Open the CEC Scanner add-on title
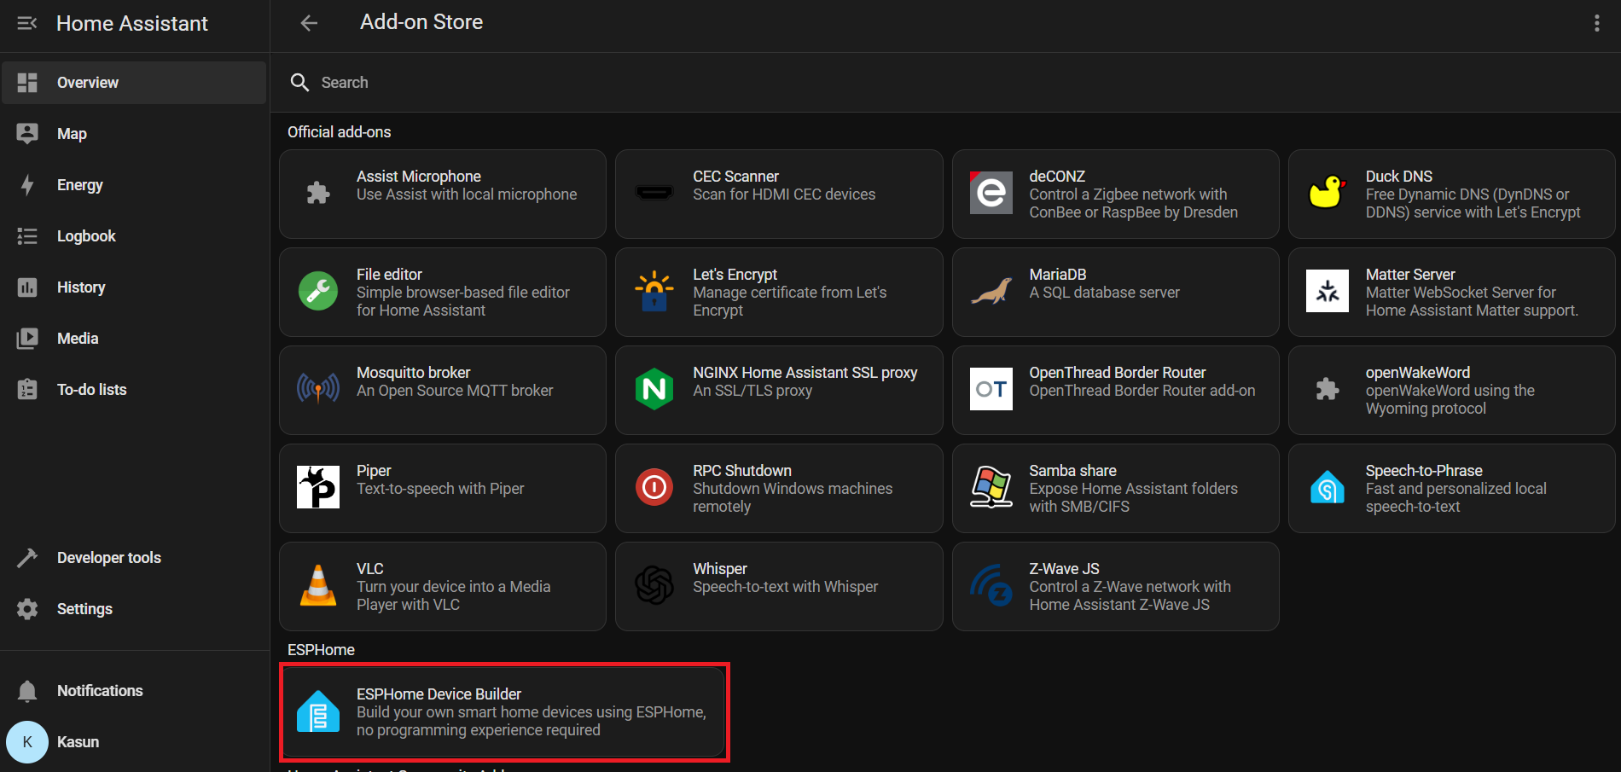 [735, 177]
